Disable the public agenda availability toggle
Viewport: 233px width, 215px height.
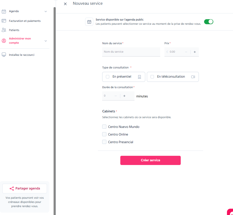(x=209, y=22)
